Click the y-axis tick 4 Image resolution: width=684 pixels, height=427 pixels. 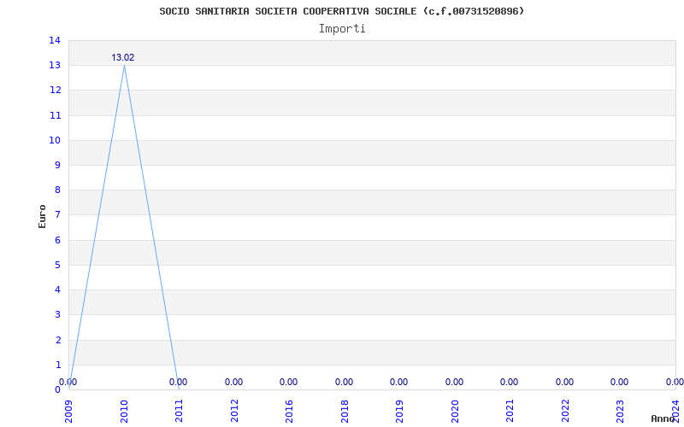pyautogui.click(x=58, y=290)
